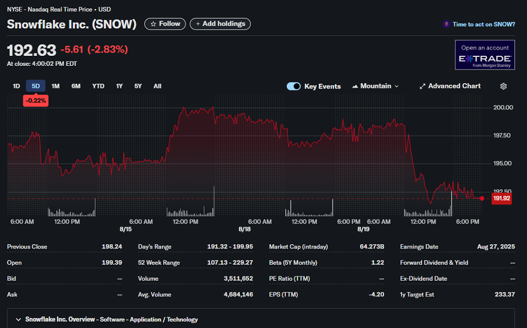This screenshot has height=328, width=527.
Task: Click the Advanced Chart expand arrows icon
Action: pos(422,86)
